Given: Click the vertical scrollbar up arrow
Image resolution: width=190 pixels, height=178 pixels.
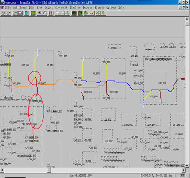Looking at the screenshot, I should (187, 19).
